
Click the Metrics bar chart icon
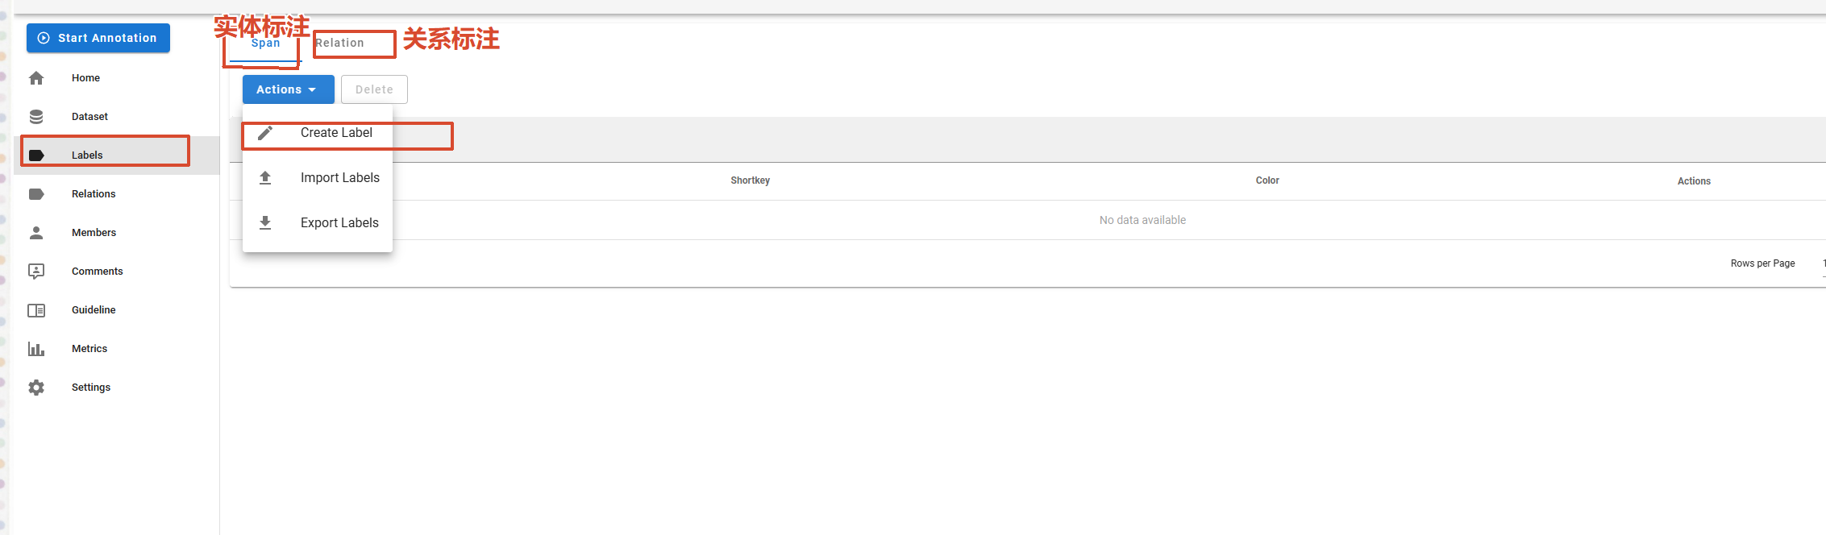pos(36,349)
